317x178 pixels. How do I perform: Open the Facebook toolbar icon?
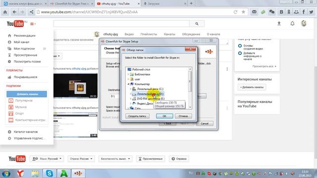pos(304,12)
